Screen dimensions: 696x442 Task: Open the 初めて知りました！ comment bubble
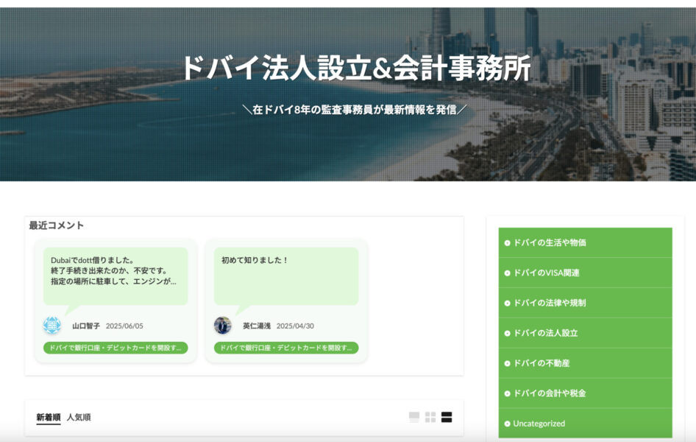pyautogui.click(x=286, y=276)
